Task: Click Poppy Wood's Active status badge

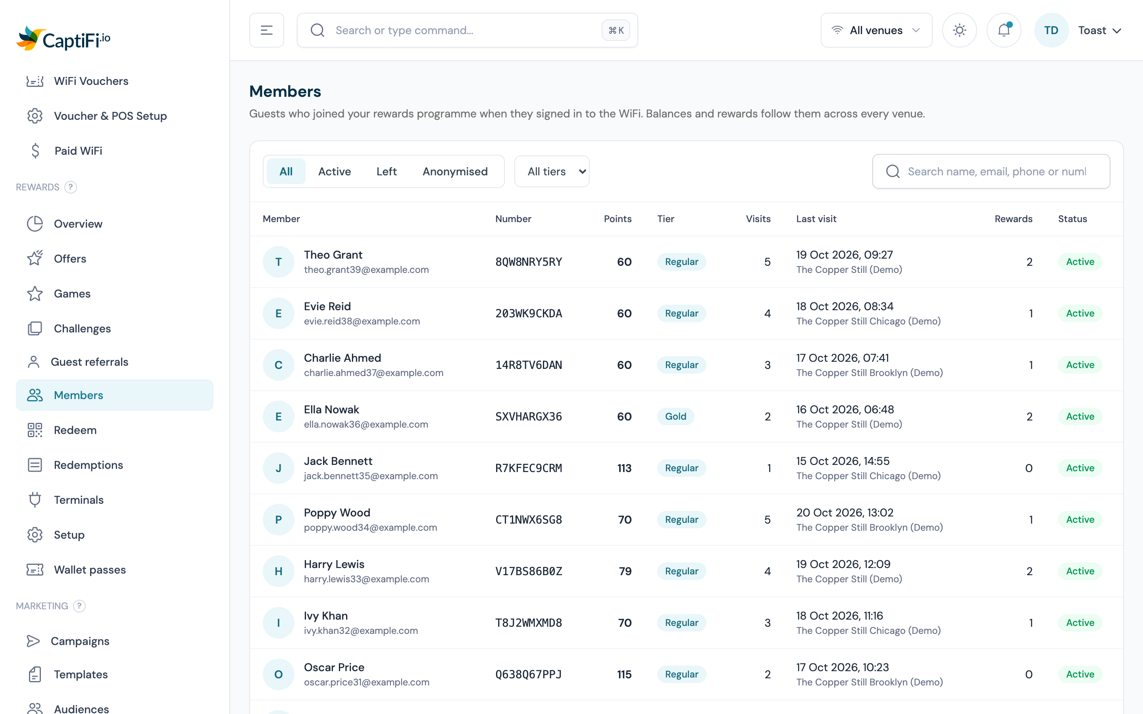Action: (x=1080, y=520)
